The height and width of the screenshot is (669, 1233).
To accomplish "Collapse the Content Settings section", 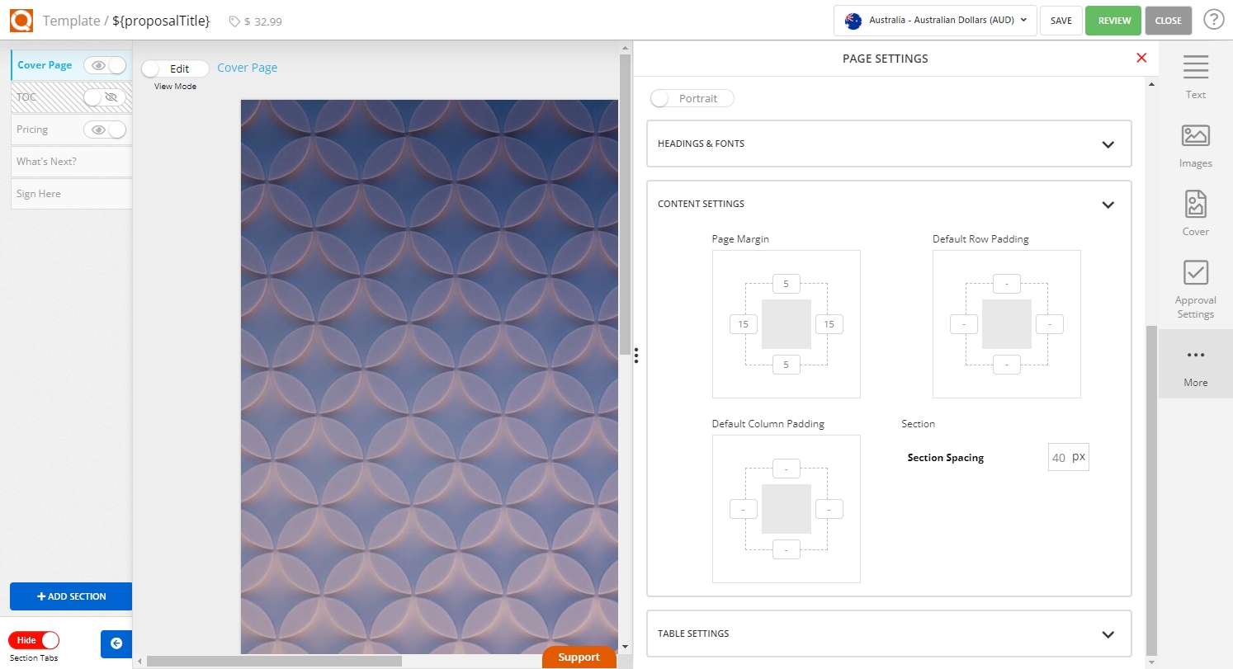I will 1108,205.
